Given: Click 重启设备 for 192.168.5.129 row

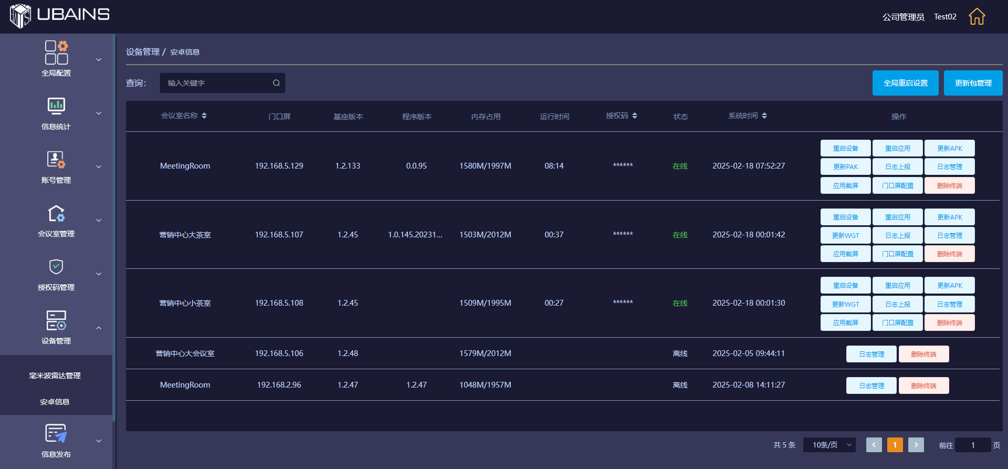Looking at the screenshot, I should click(x=846, y=148).
